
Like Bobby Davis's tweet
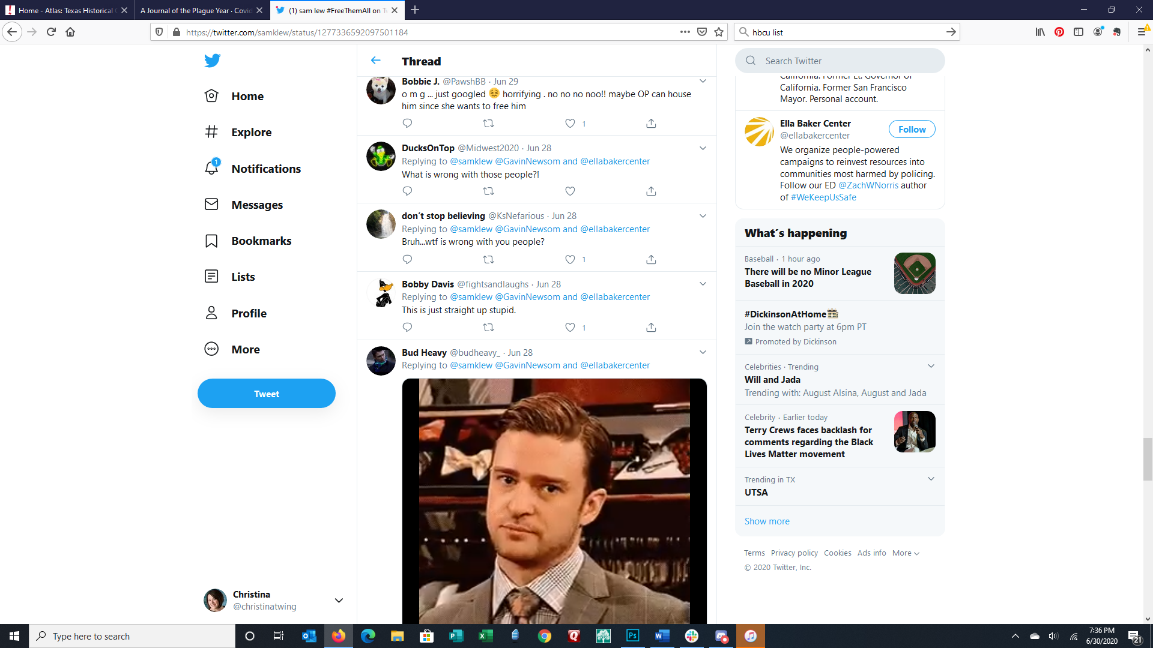click(570, 327)
